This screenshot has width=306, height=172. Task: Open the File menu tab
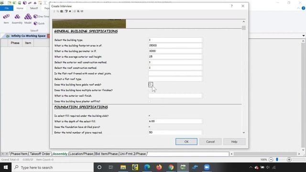pyautogui.click(x=7, y=8)
